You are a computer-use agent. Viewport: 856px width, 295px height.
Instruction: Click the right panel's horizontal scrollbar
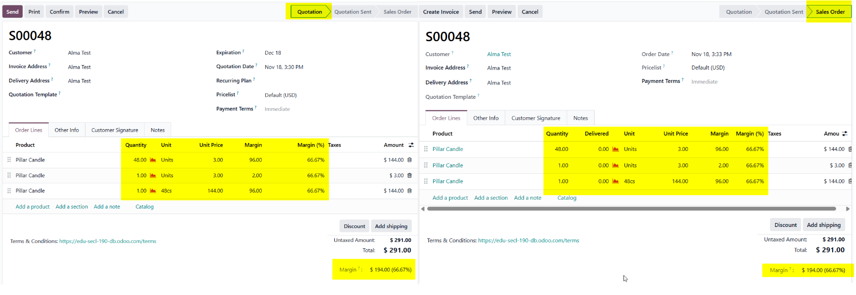click(631, 209)
